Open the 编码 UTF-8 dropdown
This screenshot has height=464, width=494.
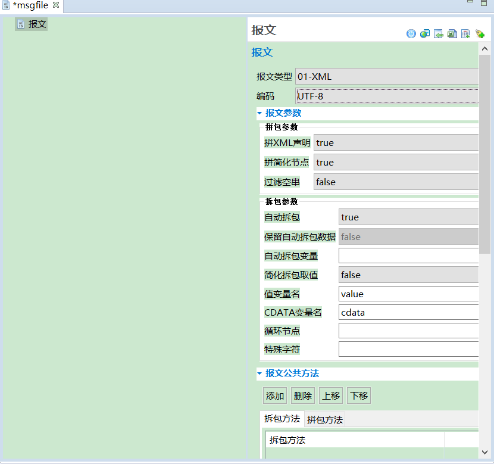coord(387,96)
